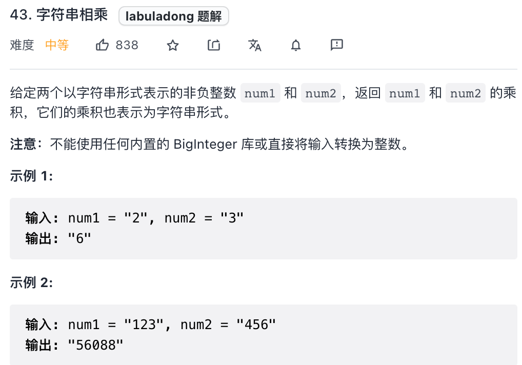Click the feedback report icon
This screenshot has height=365, width=522.
336,45
